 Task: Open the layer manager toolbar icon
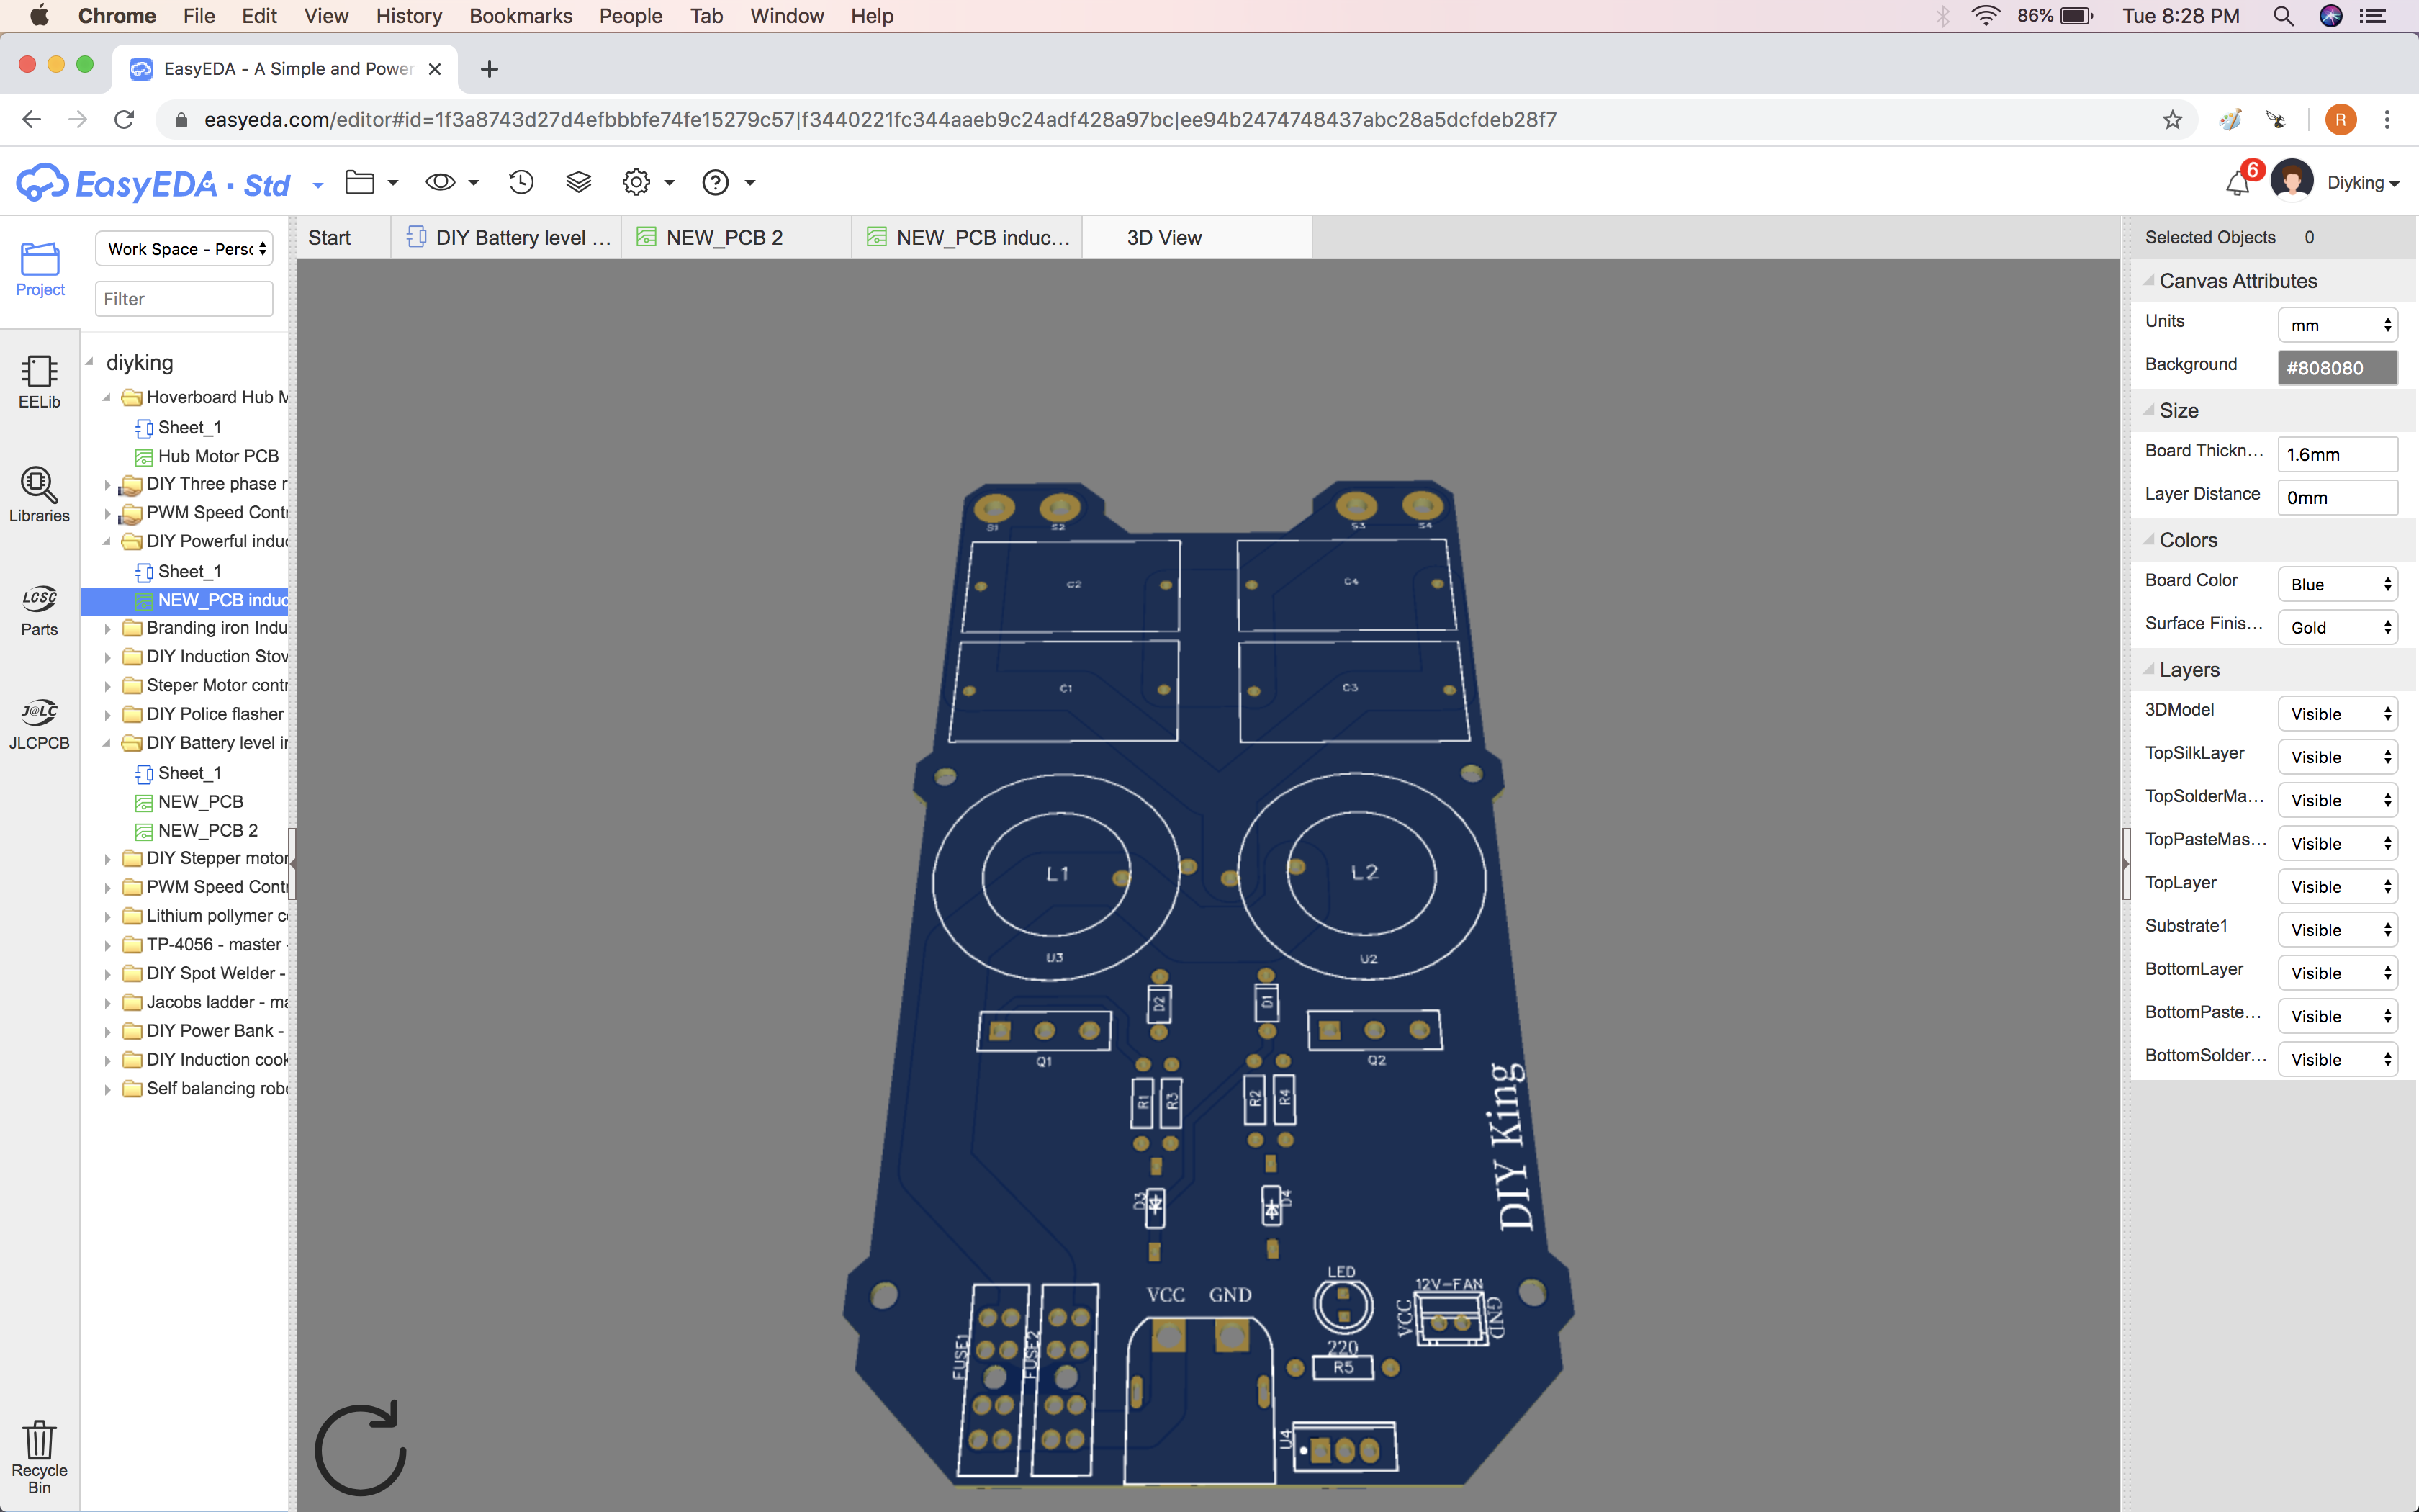(x=578, y=182)
